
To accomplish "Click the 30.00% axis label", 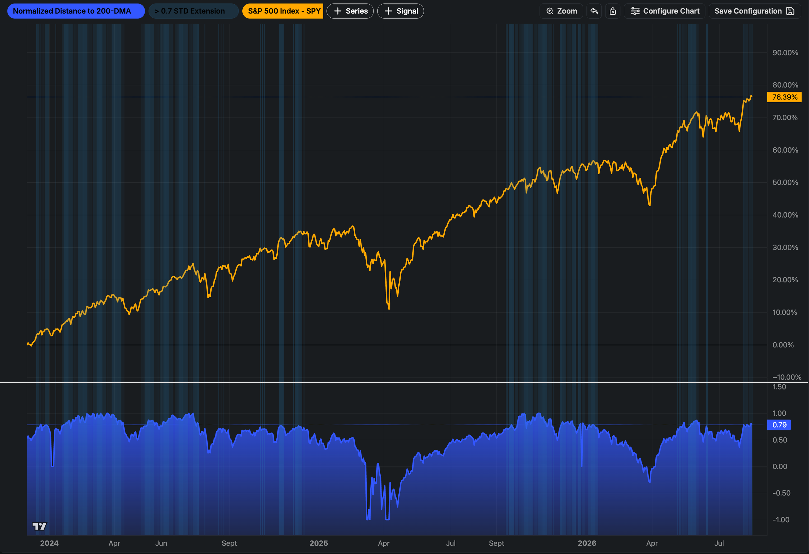I will [x=785, y=248].
